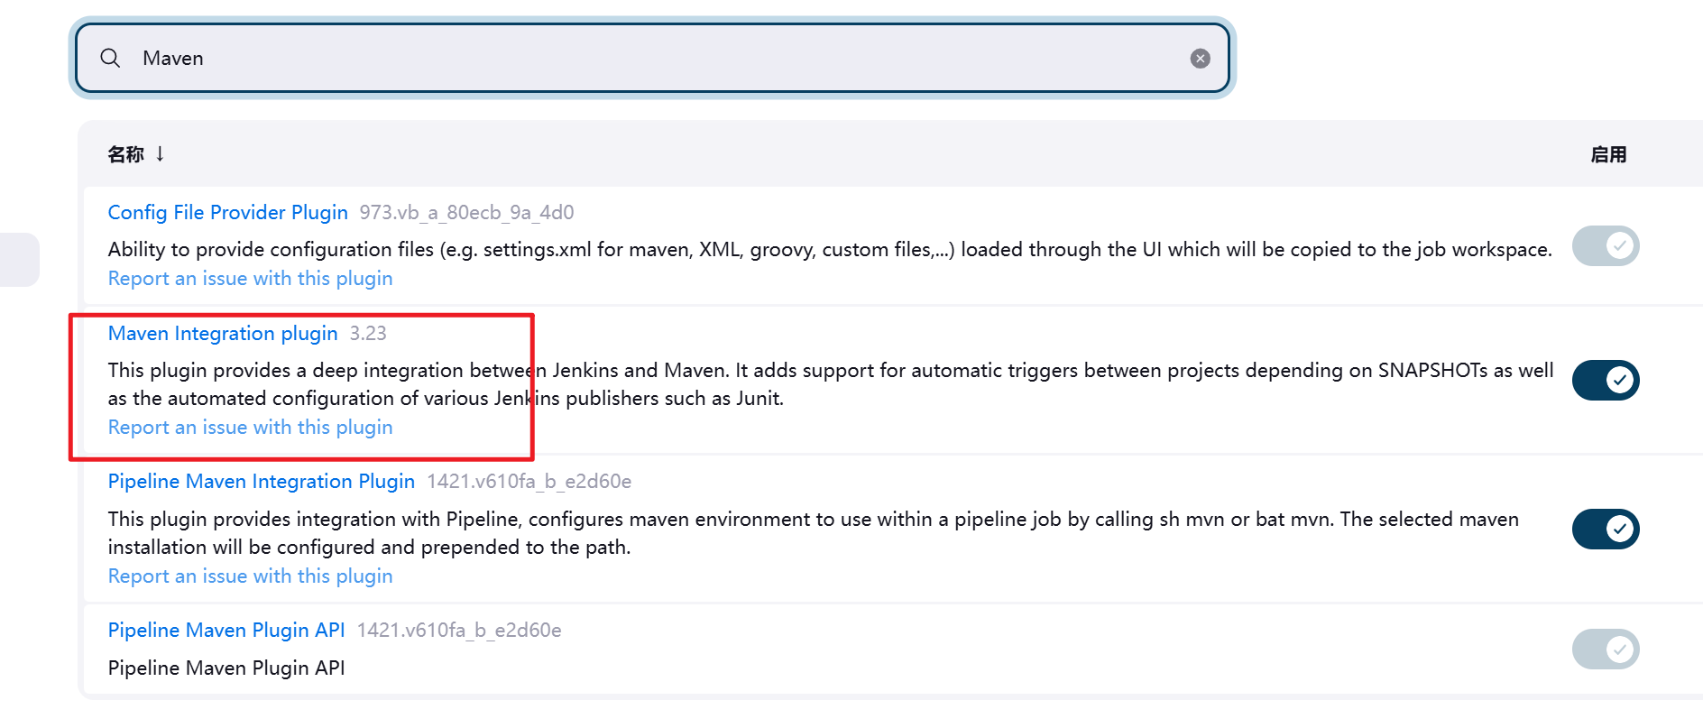The image size is (1703, 728).
Task: Click the search magnifier icon
Action: coord(110,58)
